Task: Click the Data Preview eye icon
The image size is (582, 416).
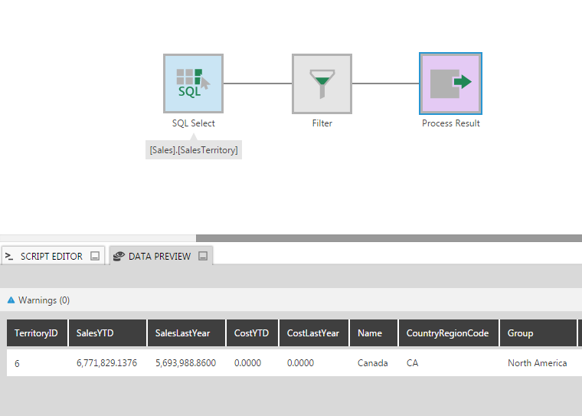Action: 119,257
